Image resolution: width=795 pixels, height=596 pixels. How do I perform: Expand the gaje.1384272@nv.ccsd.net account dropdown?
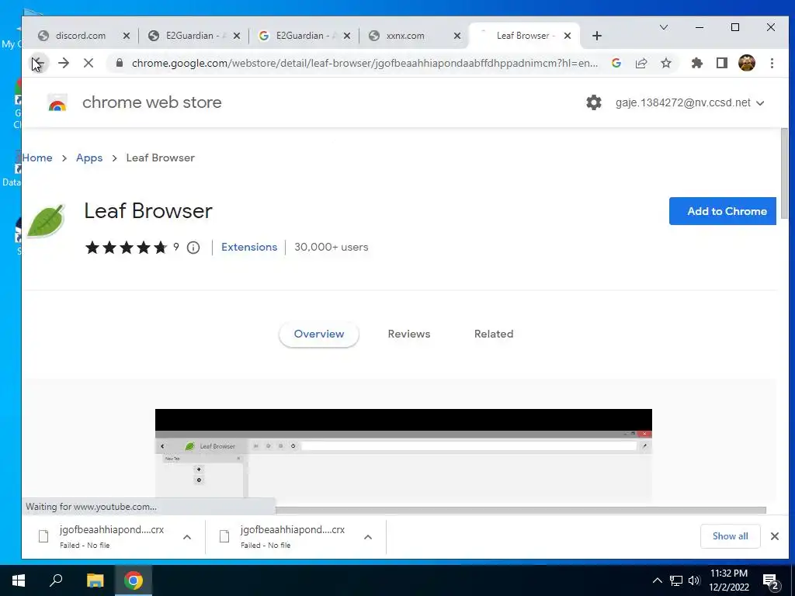click(x=689, y=103)
